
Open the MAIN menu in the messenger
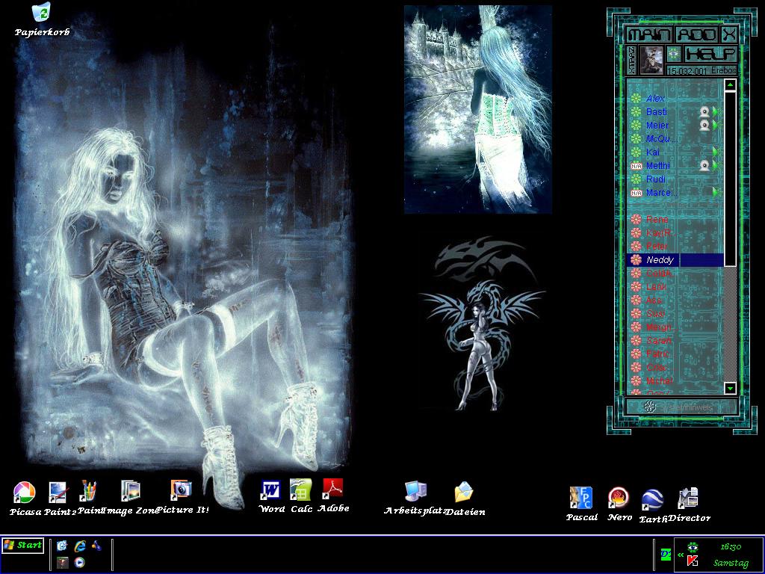650,34
